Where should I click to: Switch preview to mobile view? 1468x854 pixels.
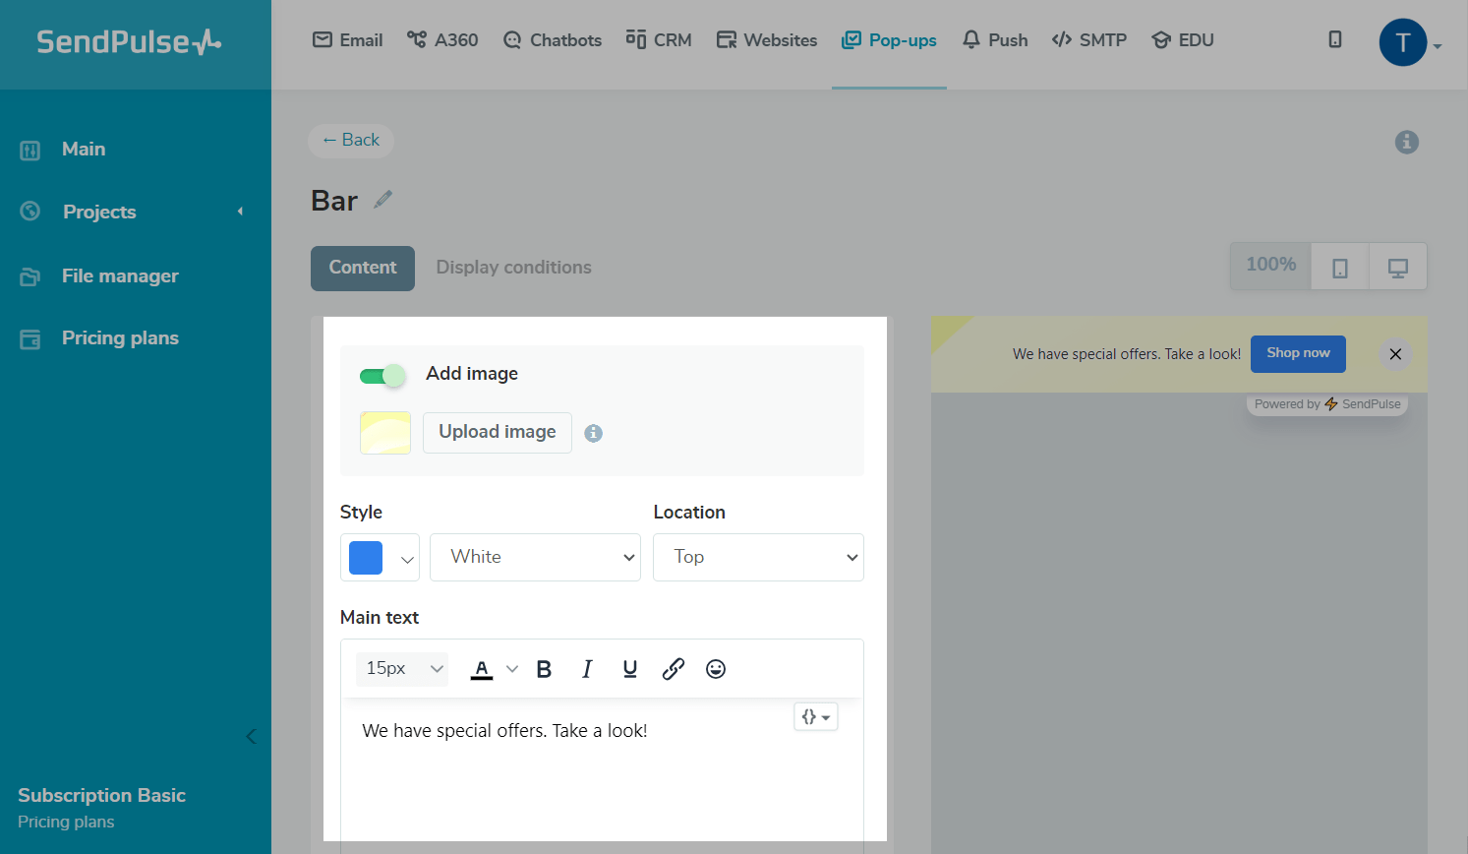[x=1340, y=268]
